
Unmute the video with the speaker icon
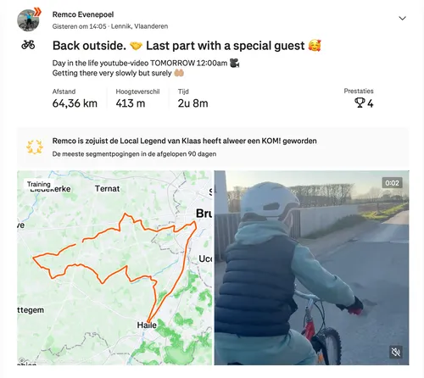pos(396,352)
